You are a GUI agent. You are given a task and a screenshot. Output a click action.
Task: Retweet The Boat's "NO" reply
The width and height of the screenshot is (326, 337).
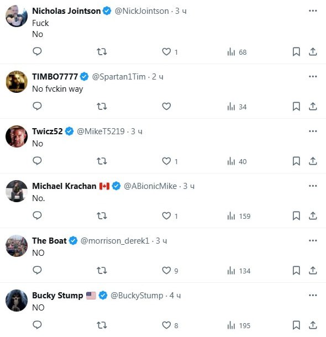102,270
